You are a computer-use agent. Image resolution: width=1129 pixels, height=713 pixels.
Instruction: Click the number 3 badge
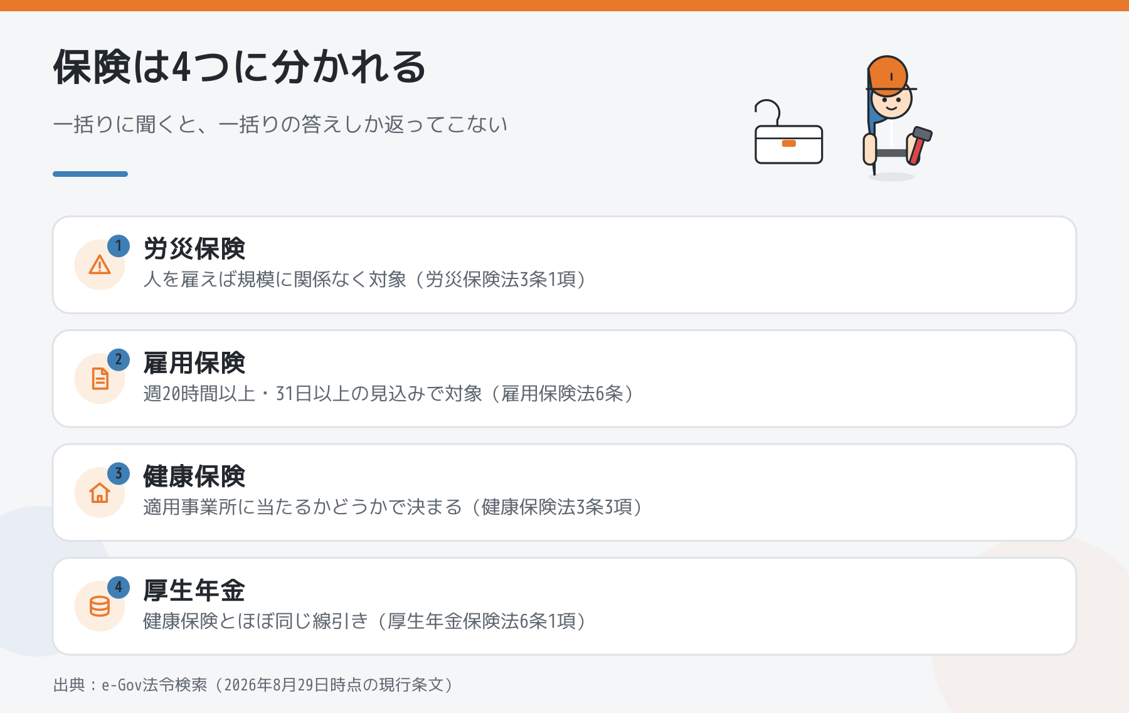[119, 473]
